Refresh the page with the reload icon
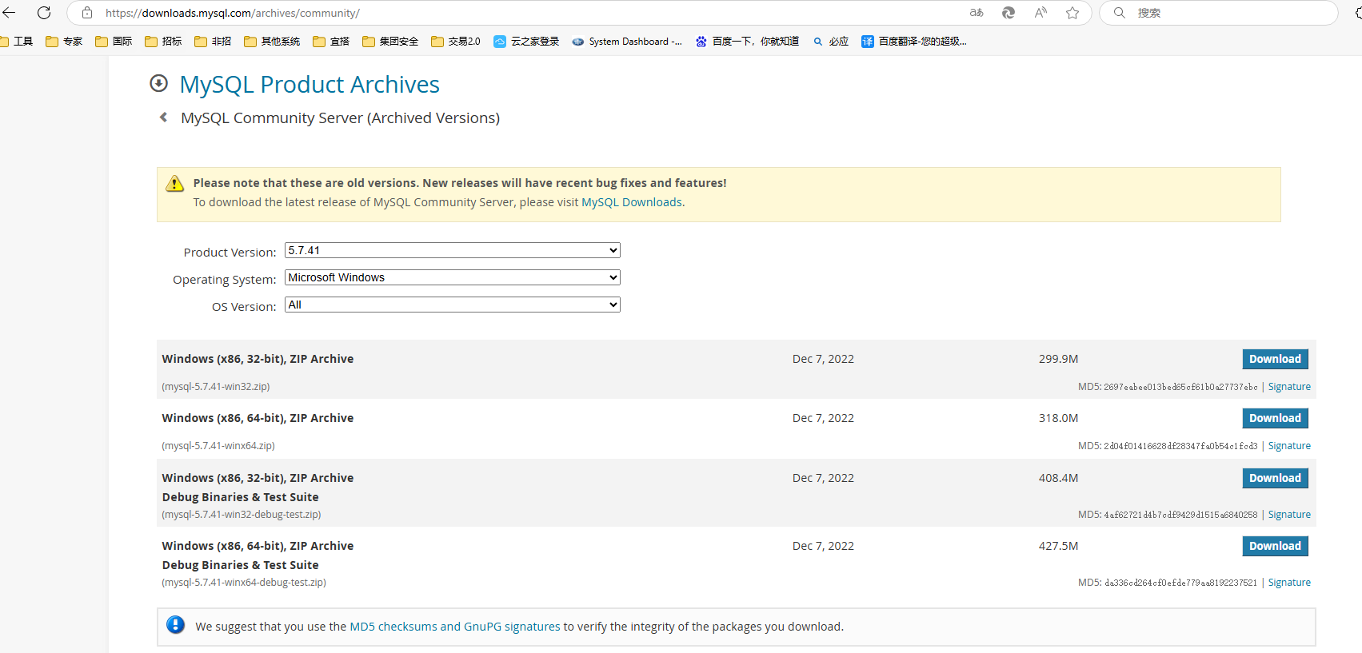The width and height of the screenshot is (1362, 653). click(x=44, y=13)
